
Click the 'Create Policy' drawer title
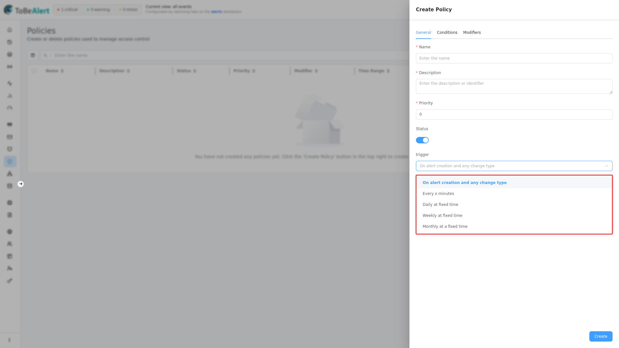pos(434,10)
